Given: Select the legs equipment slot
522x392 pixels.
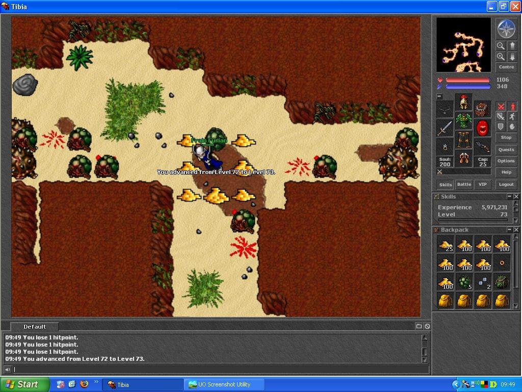Looking at the screenshot, I should pyautogui.click(x=464, y=139).
